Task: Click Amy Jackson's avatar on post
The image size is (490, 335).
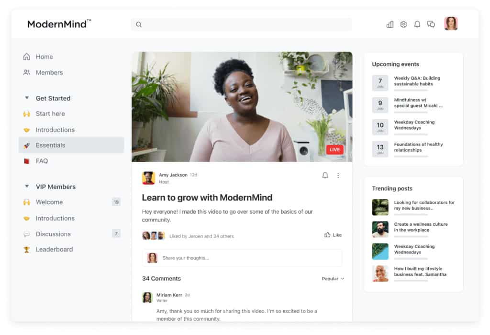Action: pyautogui.click(x=148, y=178)
